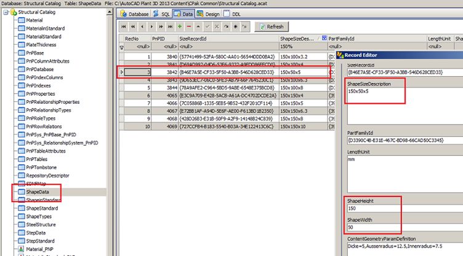
Task: Edit the ShapeSizeDescription field in Record Editor
Action: click(405, 106)
